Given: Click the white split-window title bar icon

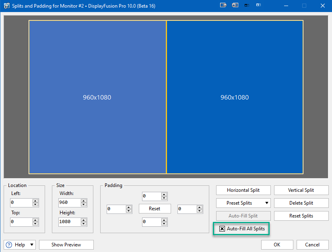Looking at the screenshot, I should (x=259, y=6).
